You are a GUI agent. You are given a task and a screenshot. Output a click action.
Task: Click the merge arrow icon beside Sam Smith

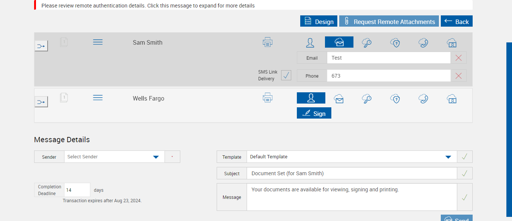(41, 46)
